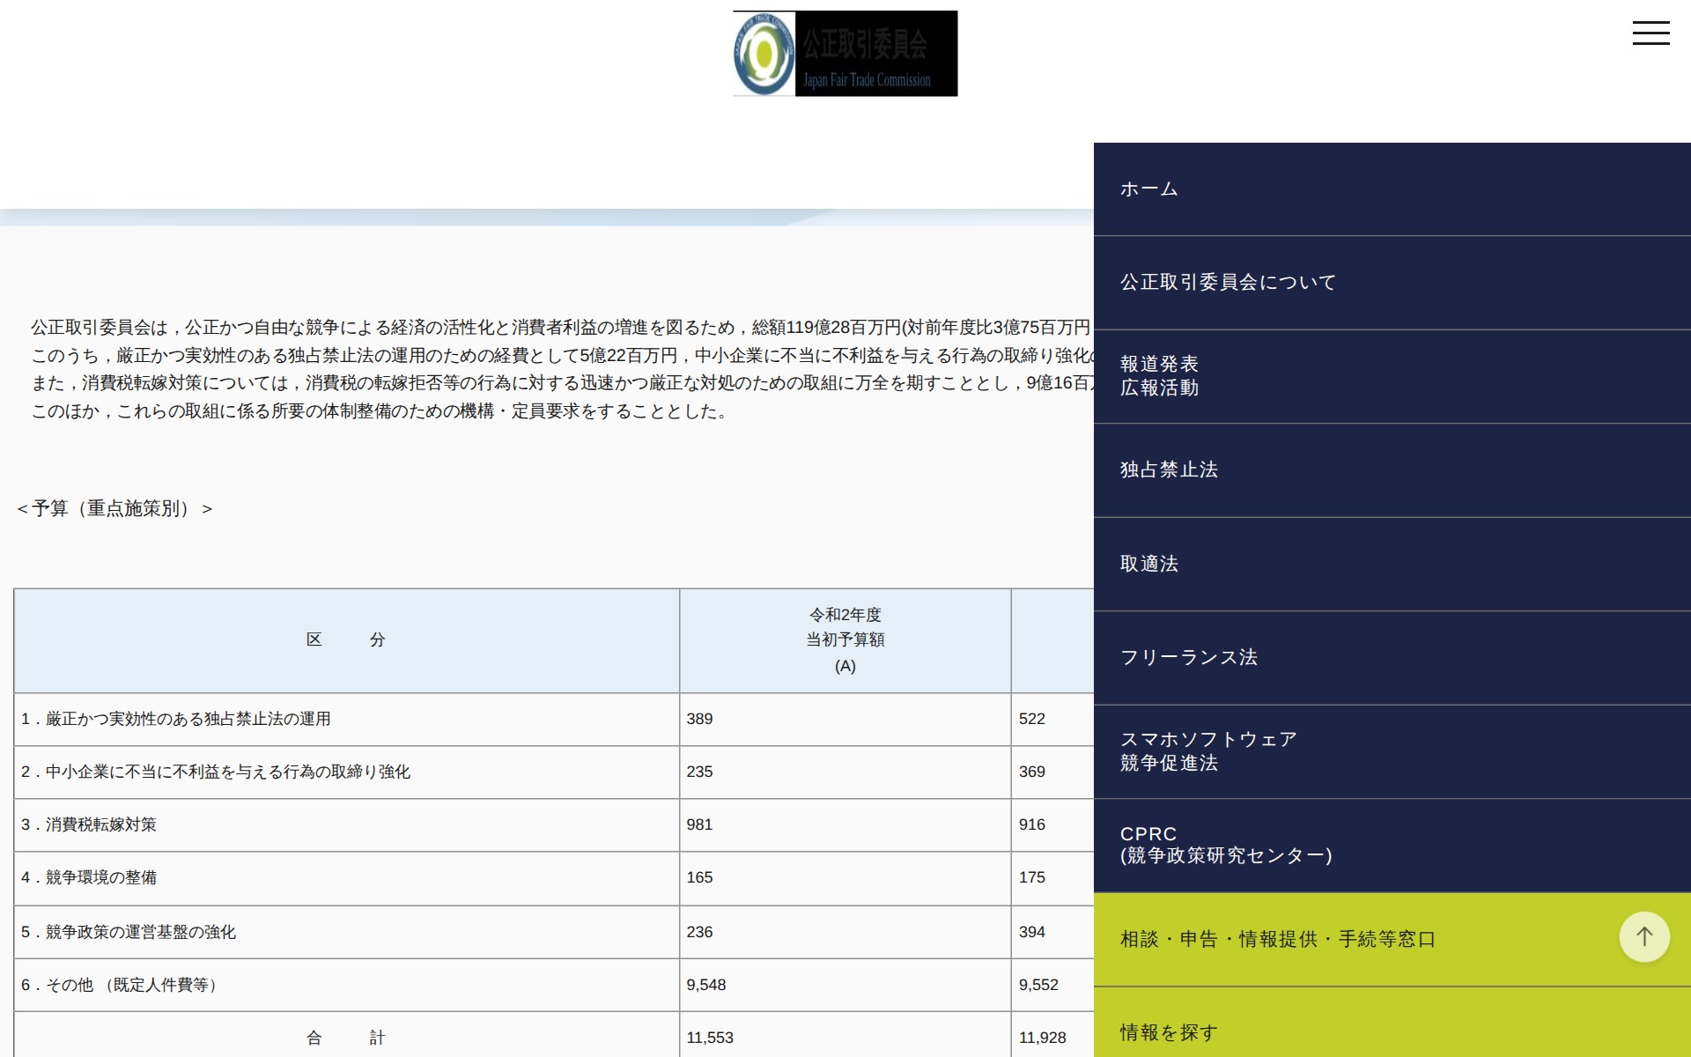Click the 令和2年度当初予算額 column header
Image resolution: width=1691 pixels, height=1057 pixels.
[x=844, y=640]
